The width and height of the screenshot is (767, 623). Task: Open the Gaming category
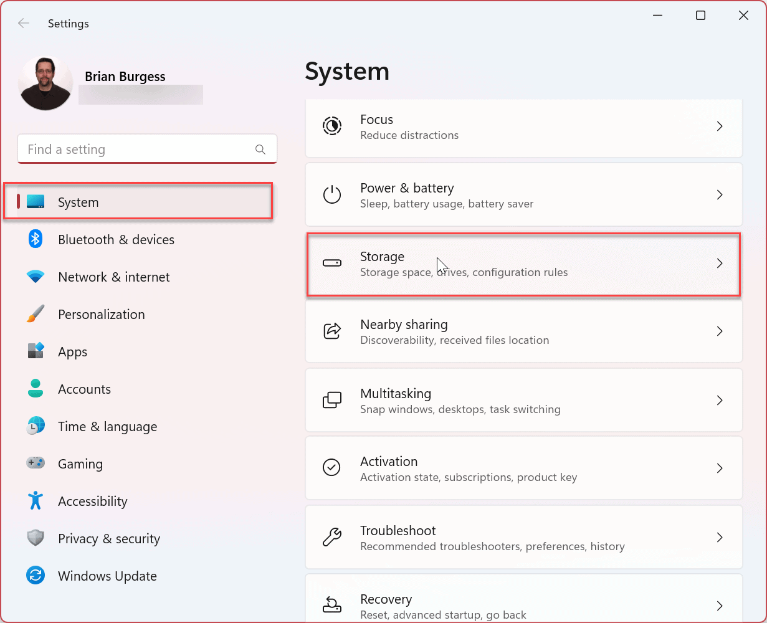tap(80, 464)
